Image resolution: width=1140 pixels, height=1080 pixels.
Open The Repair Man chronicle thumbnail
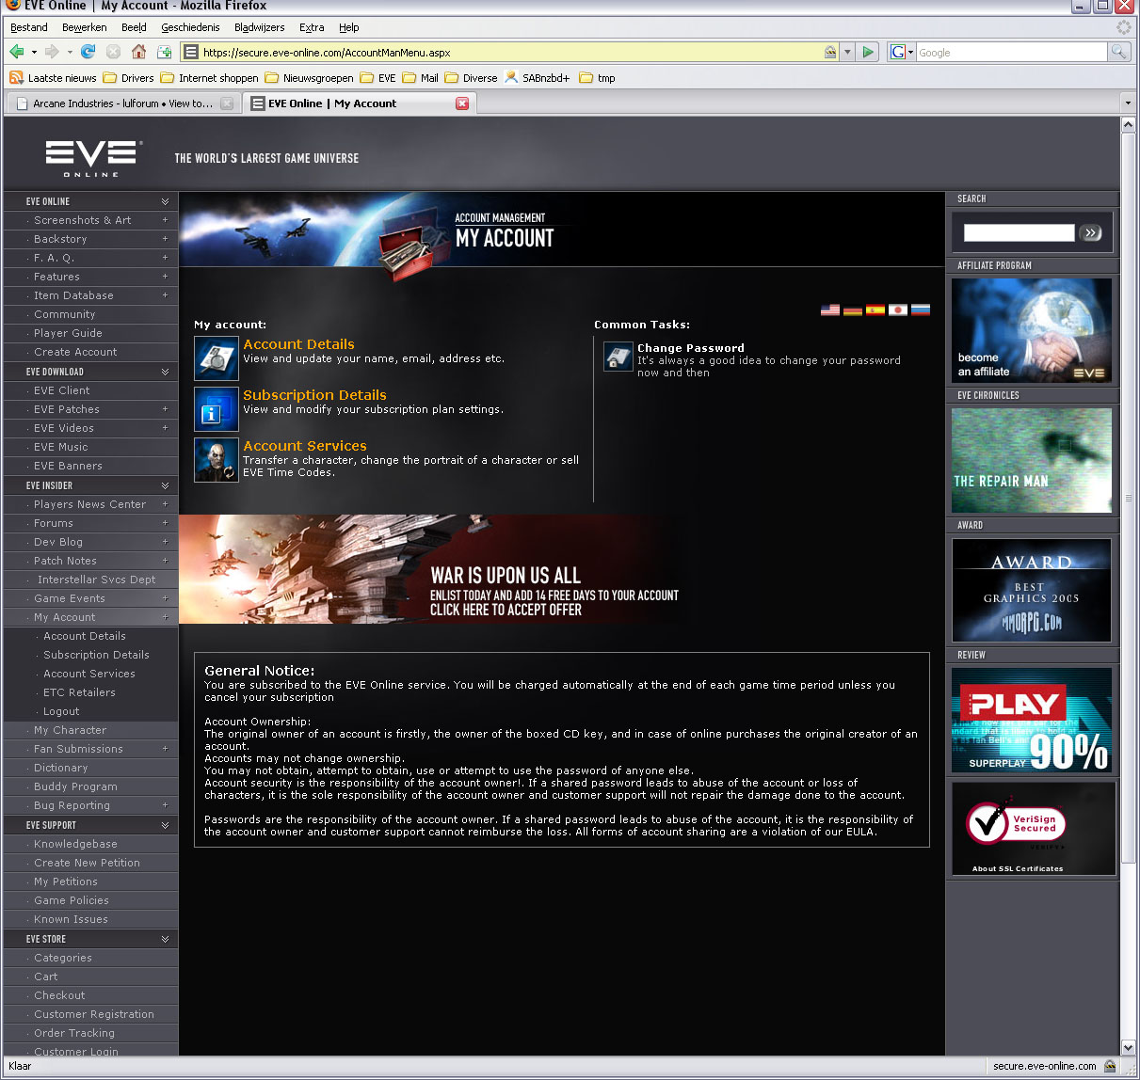[x=1032, y=460]
